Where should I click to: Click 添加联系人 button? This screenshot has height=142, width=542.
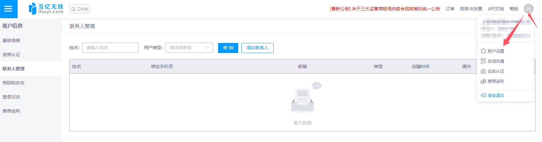[257, 48]
